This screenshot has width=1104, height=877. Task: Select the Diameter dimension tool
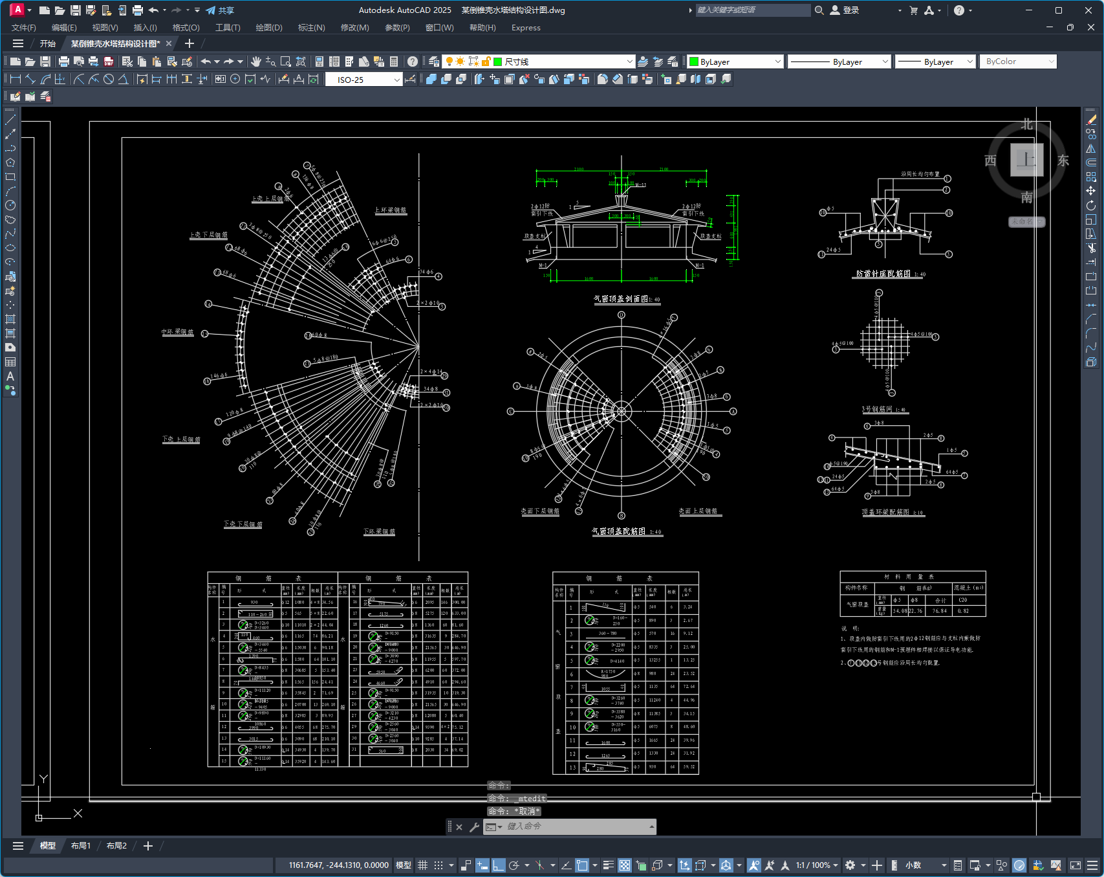point(109,79)
